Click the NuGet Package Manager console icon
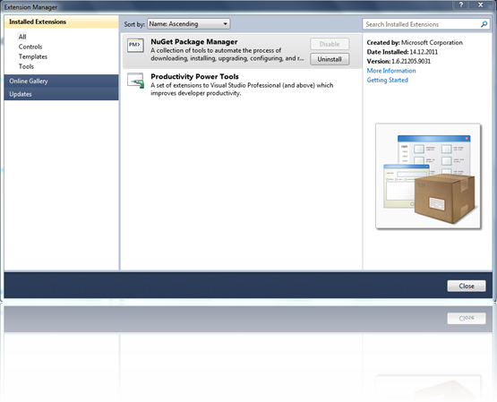Viewport: 497px width, 402px height. tap(135, 46)
